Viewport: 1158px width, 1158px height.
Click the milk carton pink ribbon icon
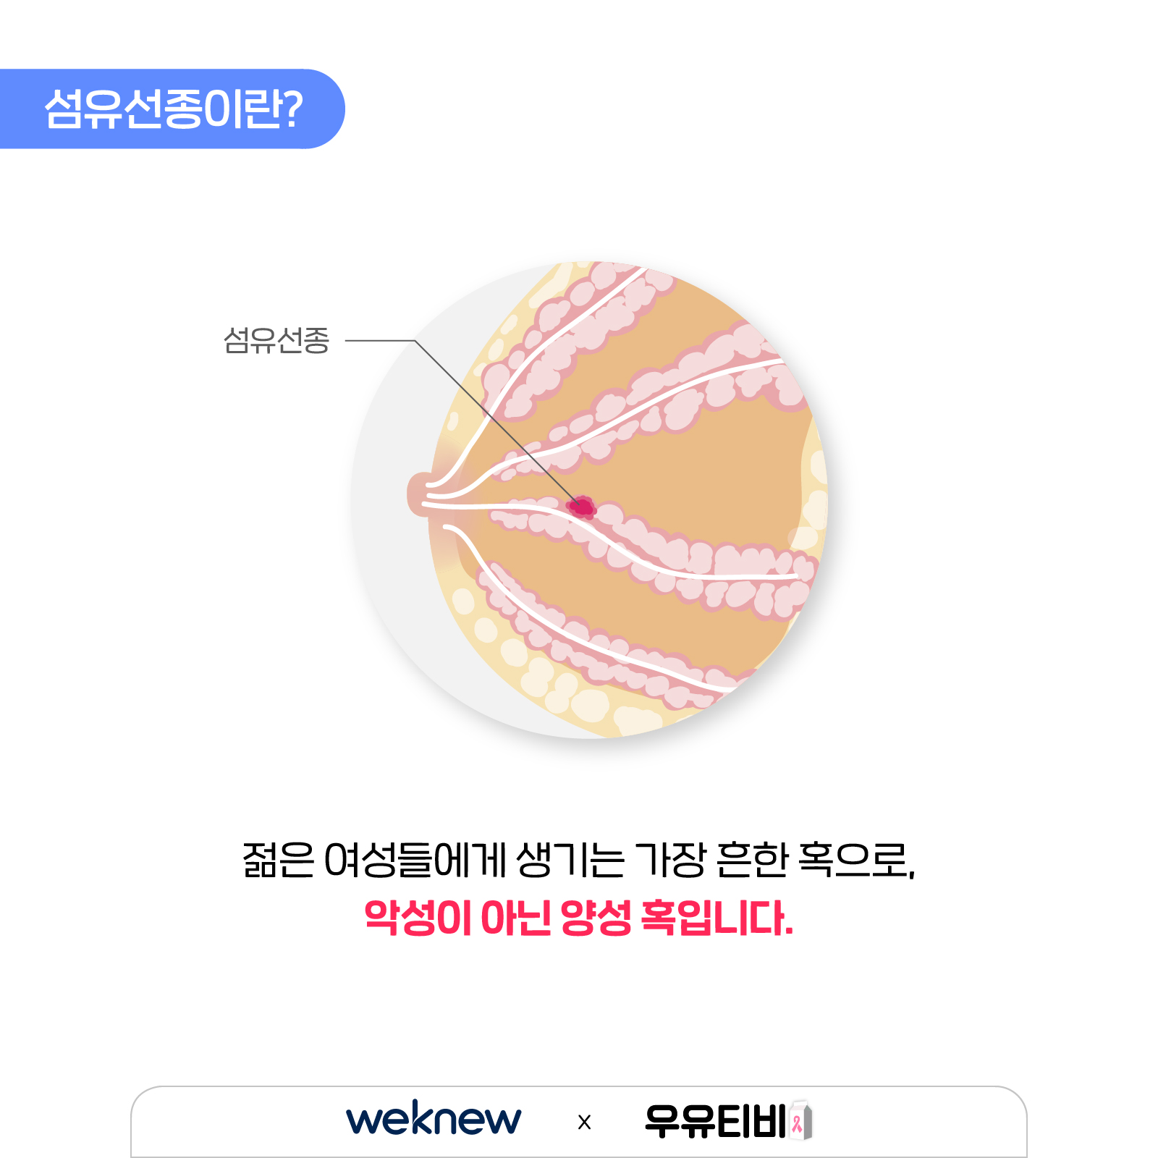tap(800, 1120)
